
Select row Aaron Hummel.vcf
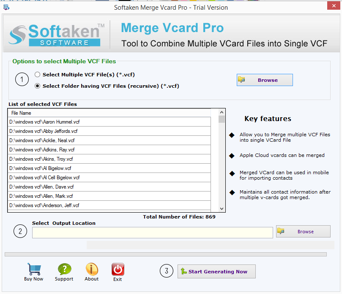coord(109,122)
